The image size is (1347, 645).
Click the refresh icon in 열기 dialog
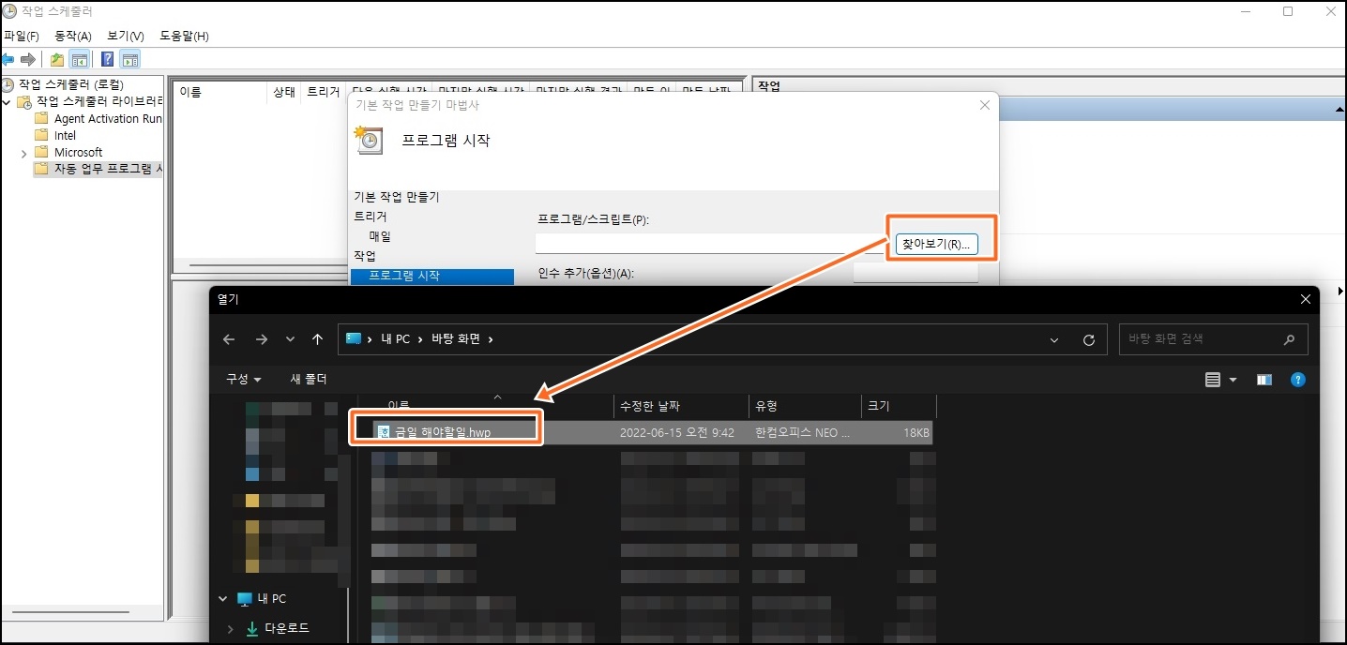tap(1088, 339)
